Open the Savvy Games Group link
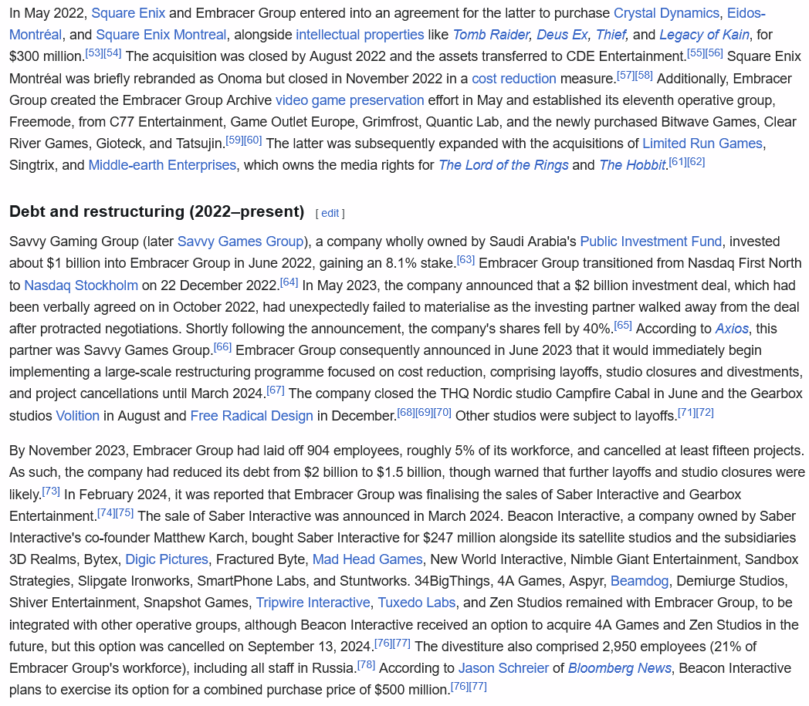The height and width of the screenshot is (706, 809). click(x=240, y=242)
